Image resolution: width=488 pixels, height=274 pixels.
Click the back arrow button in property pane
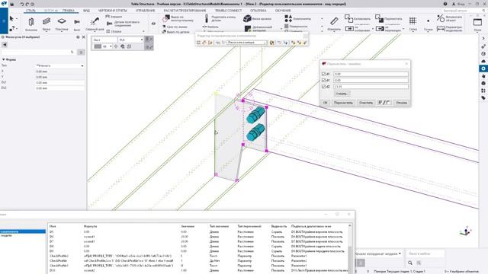click(5, 45)
